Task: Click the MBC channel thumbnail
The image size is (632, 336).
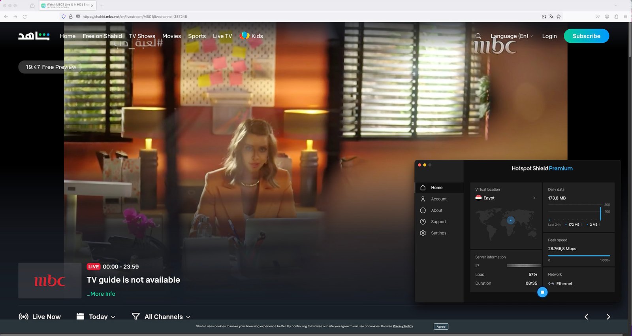Action: point(50,281)
